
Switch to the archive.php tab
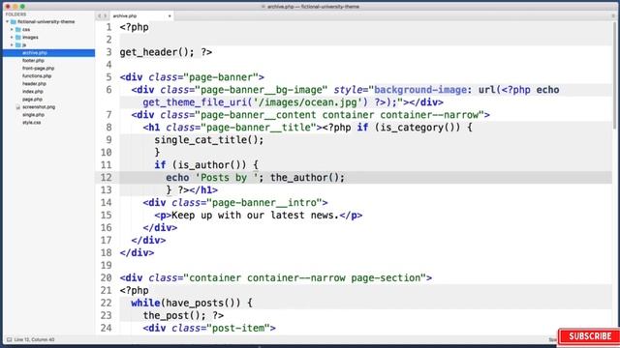pyautogui.click(x=140, y=15)
